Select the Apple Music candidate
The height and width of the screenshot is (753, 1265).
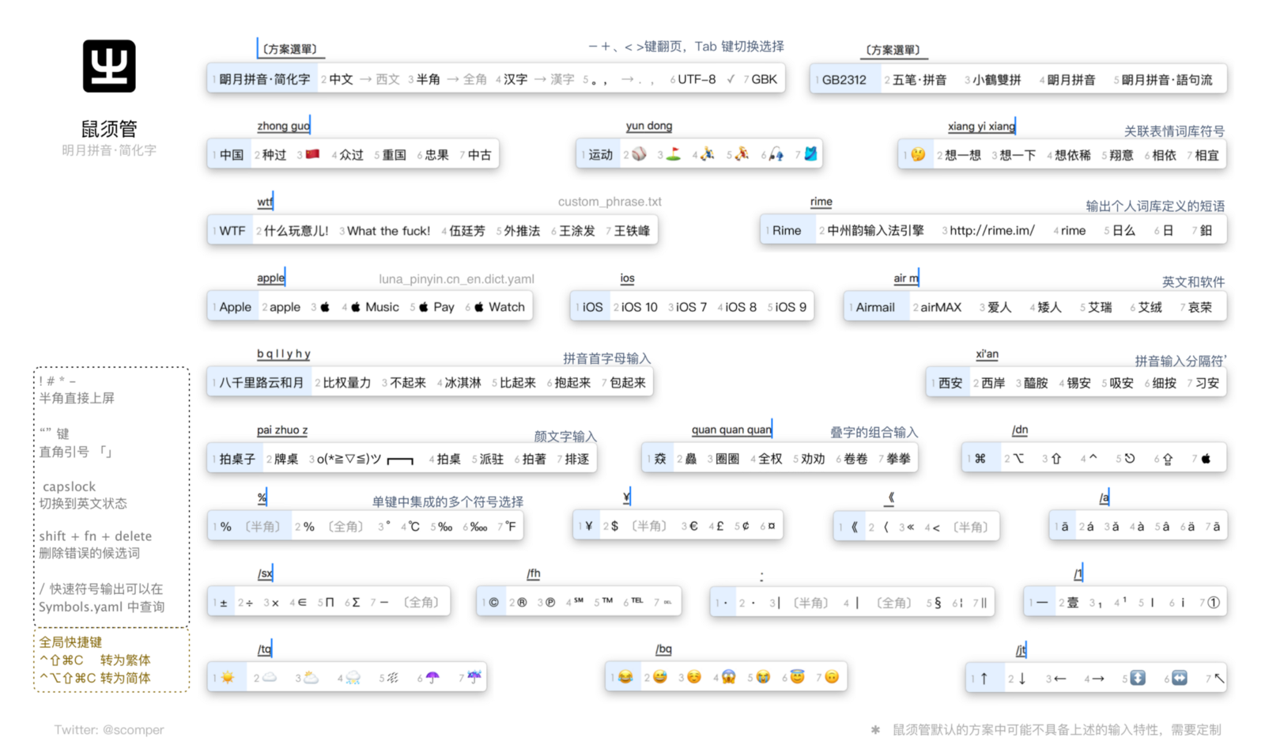pos(376,307)
